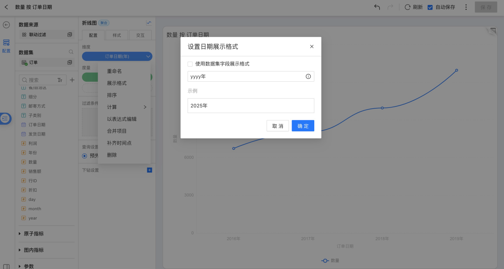This screenshot has width=504, height=269.
Task: Click the line chart type icon
Action: [x=149, y=23]
